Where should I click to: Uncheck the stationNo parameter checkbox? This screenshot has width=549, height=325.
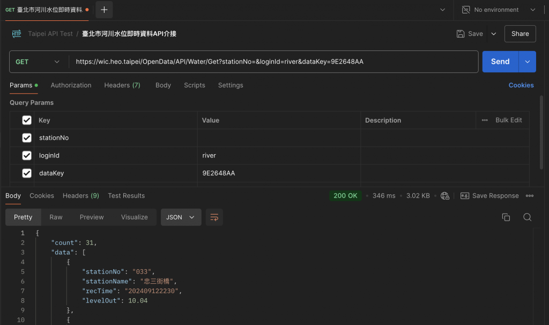click(27, 138)
